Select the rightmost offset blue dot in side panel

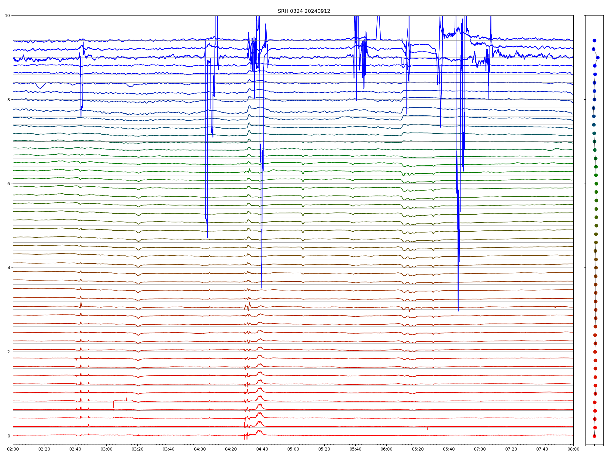[x=598, y=57]
